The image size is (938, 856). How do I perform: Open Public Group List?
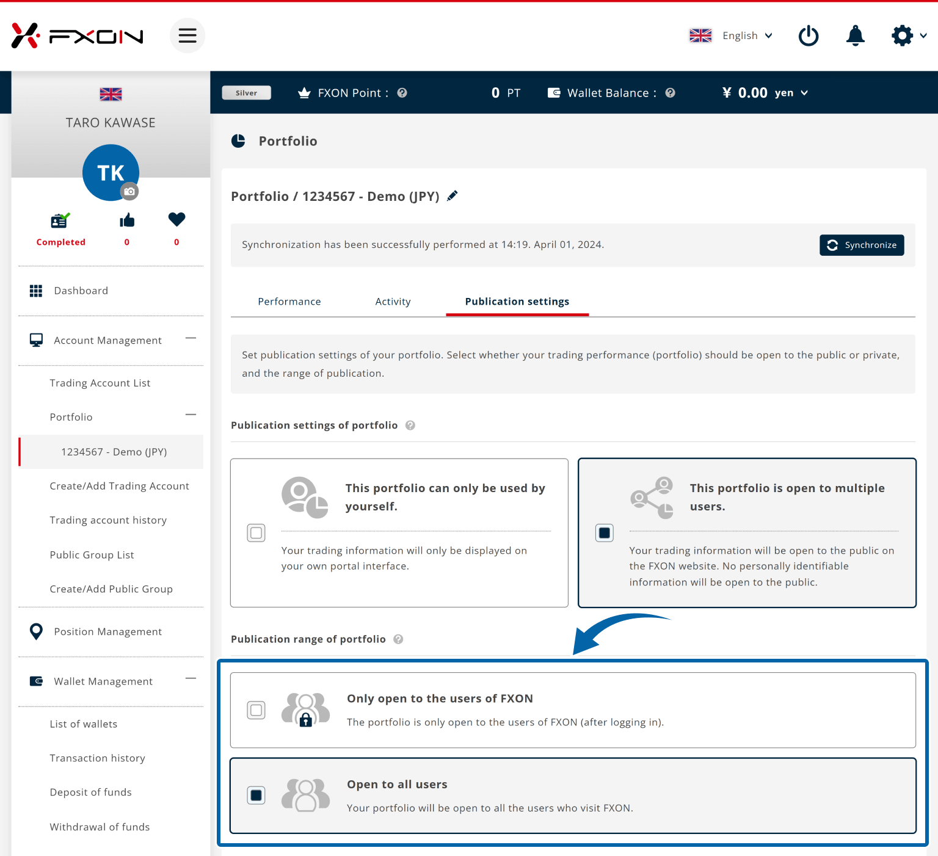tap(92, 555)
